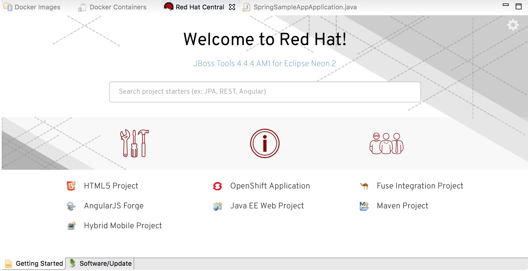Click the Software/Update green arrow icon
Screen dimensions: 528x271
[72, 263]
